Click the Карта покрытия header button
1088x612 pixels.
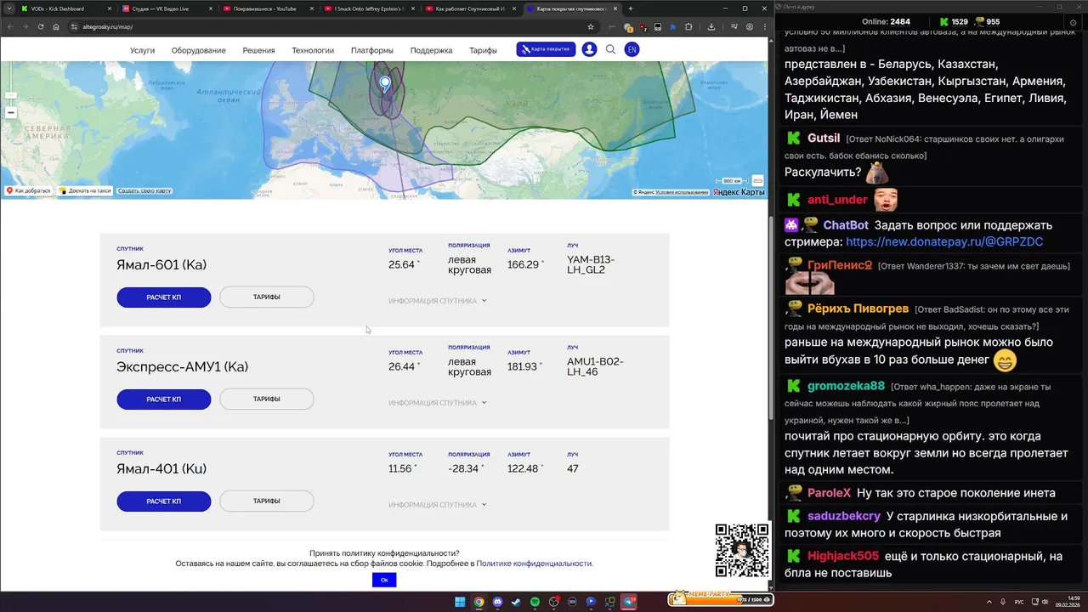coord(546,49)
